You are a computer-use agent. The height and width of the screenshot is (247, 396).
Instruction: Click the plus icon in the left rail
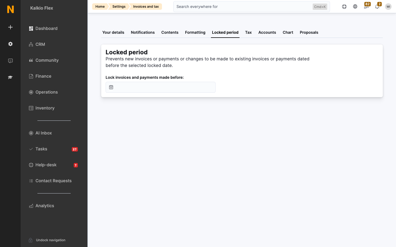10,27
